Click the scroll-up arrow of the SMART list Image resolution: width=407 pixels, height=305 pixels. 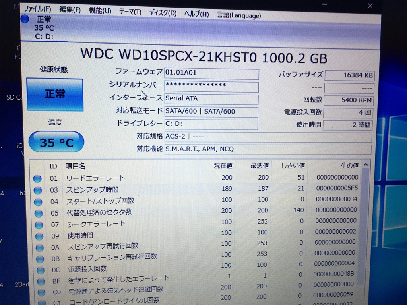pyautogui.click(x=366, y=165)
